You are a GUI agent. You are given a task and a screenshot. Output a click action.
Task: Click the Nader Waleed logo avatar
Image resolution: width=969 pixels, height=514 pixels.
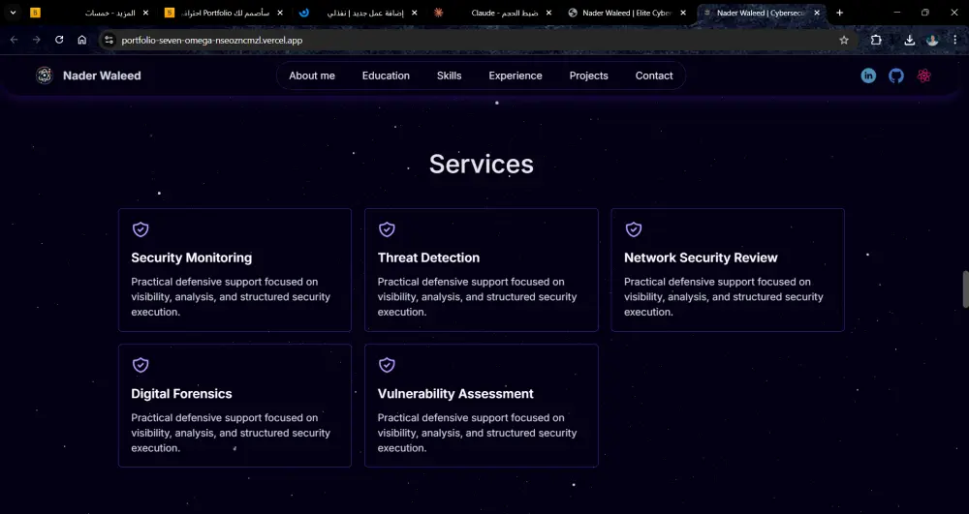coord(44,76)
